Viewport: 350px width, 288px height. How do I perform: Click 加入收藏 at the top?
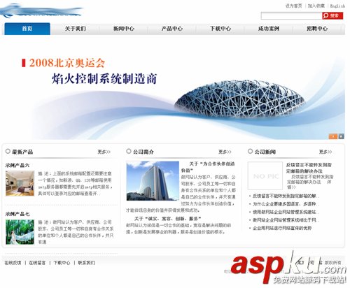coord(316,6)
